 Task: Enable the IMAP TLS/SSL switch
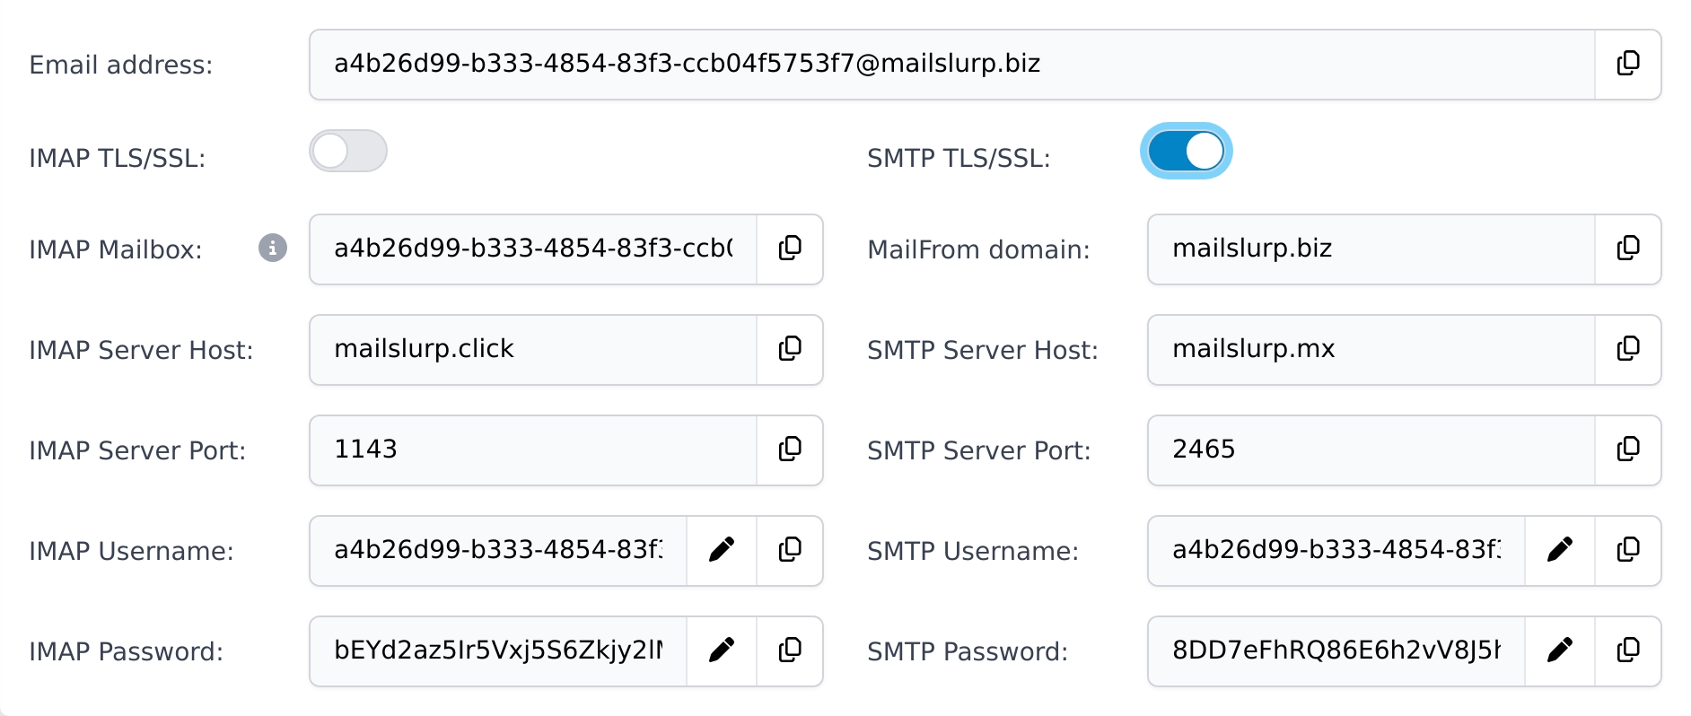(x=348, y=151)
